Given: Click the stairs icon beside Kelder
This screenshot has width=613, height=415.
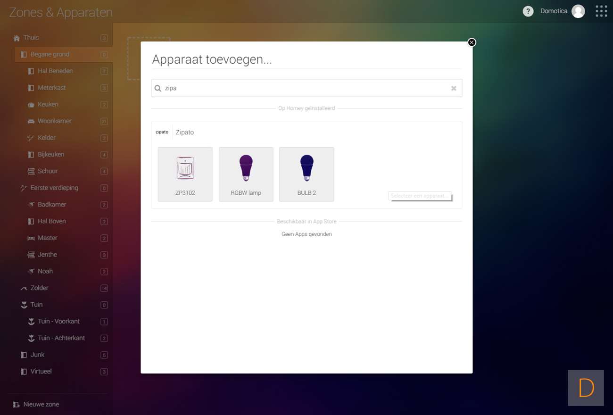Looking at the screenshot, I should (x=31, y=138).
